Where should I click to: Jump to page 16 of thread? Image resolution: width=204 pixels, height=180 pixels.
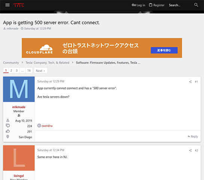click(29, 71)
